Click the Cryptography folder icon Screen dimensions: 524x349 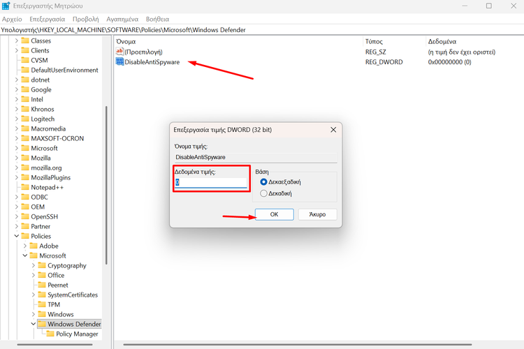pos(41,265)
